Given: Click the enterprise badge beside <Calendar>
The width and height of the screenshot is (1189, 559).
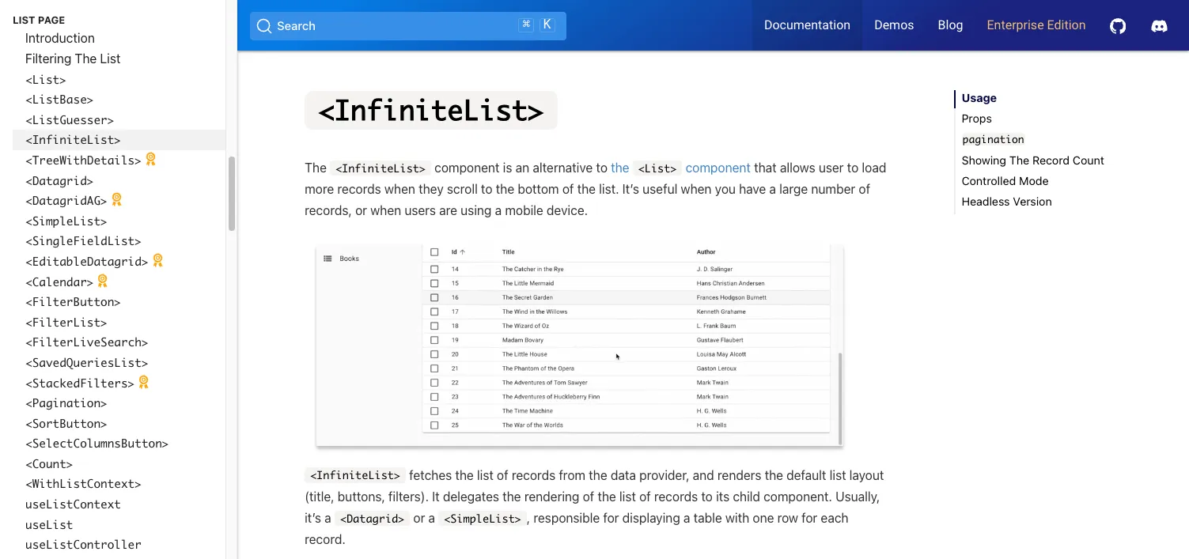Looking at the screenshot, I should tap(102, 281).
